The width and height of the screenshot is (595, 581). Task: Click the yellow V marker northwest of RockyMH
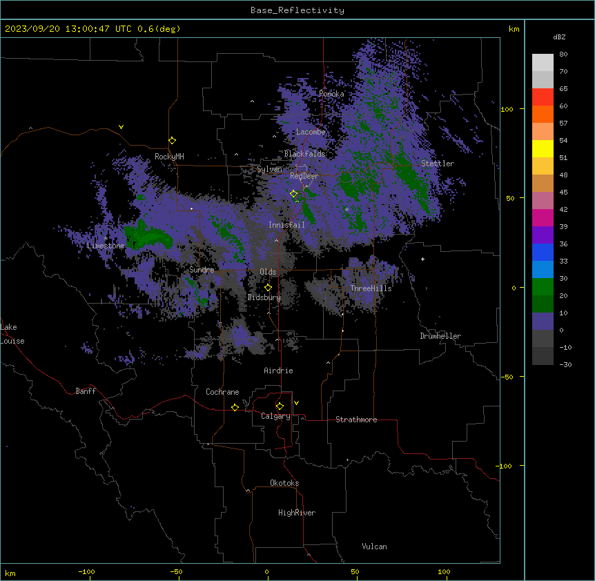[x=121, y=127]
